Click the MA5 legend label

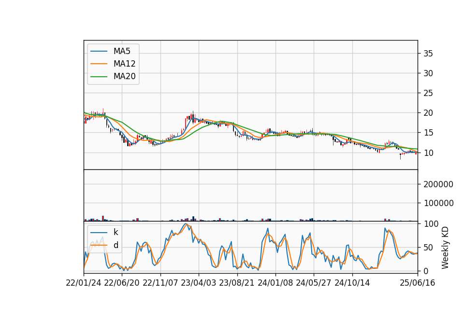122,51
